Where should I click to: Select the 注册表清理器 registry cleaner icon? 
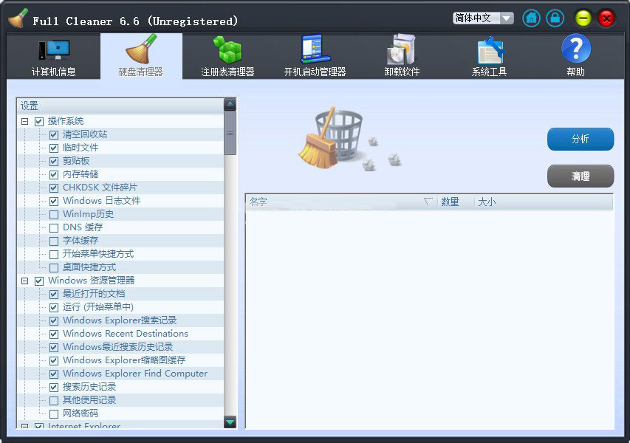pyautogui.click(x=227, y=51)
